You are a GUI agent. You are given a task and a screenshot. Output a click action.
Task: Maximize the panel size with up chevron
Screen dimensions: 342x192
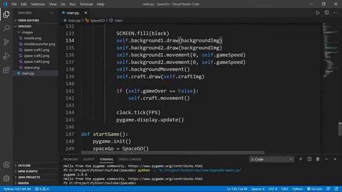point(327,159)
